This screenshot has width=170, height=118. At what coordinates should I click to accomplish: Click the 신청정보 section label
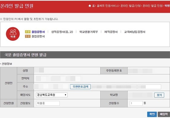[7, 64]
